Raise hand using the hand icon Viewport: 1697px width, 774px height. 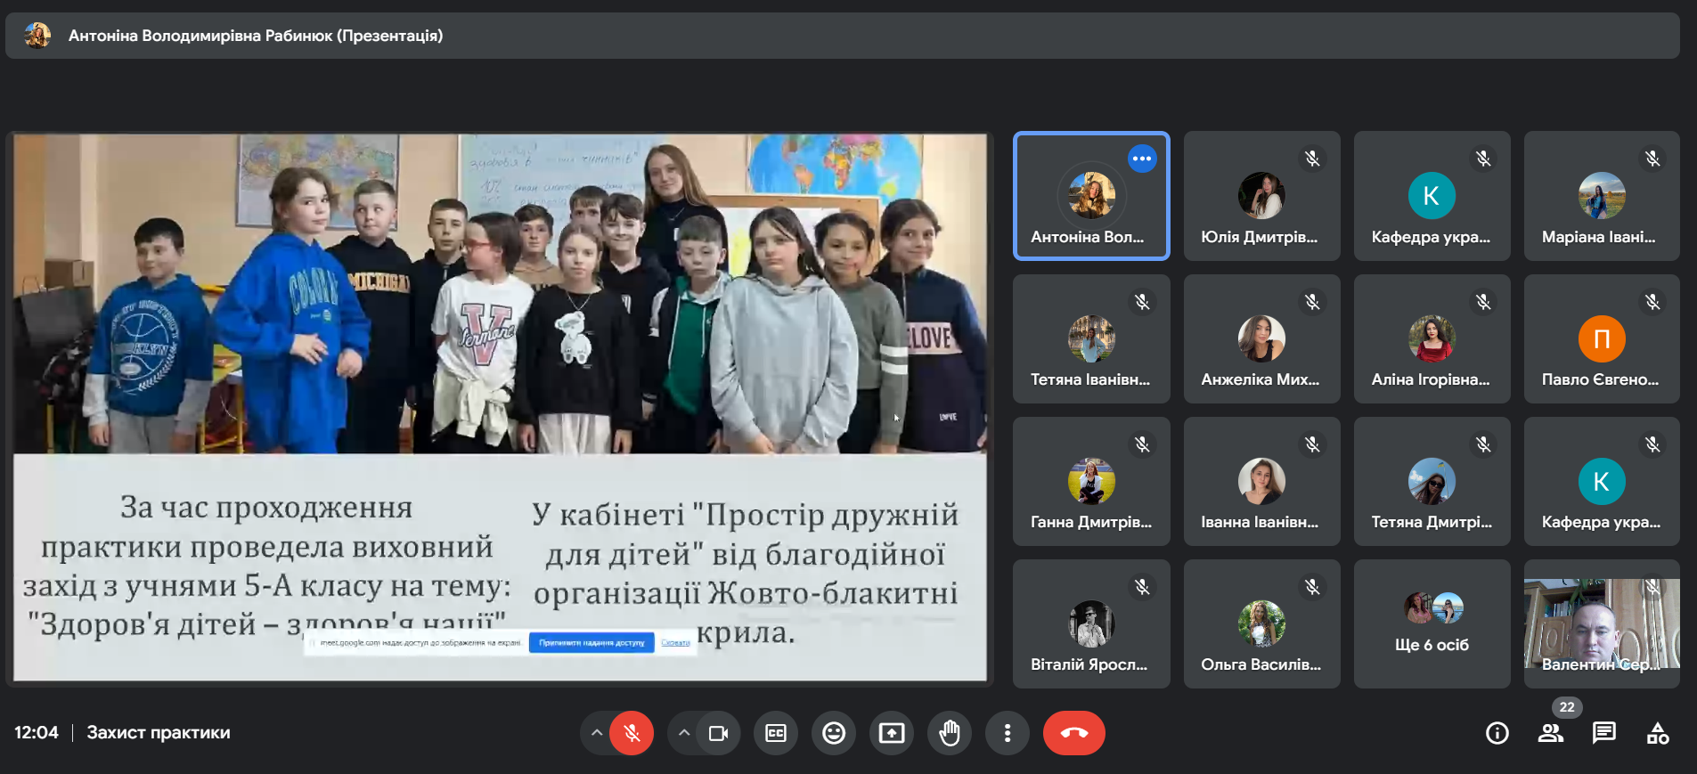(x=950, y=733)
